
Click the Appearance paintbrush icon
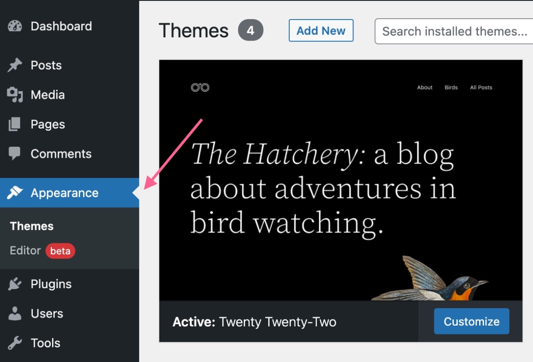click(x=15, y=193)
